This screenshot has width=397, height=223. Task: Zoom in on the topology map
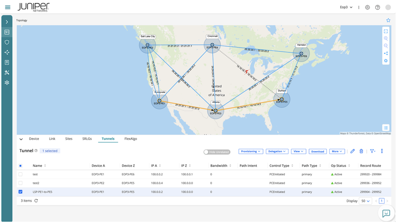(x=385, y=39)
